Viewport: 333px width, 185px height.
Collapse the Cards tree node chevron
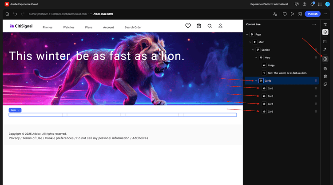coord(256,80)
